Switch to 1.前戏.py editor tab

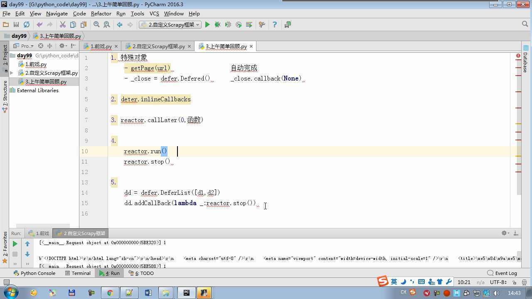point(101,47)
